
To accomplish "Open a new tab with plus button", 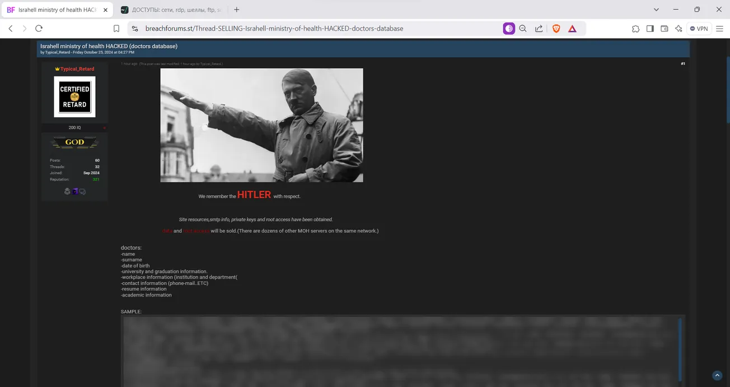I will [x=237, y=9].
